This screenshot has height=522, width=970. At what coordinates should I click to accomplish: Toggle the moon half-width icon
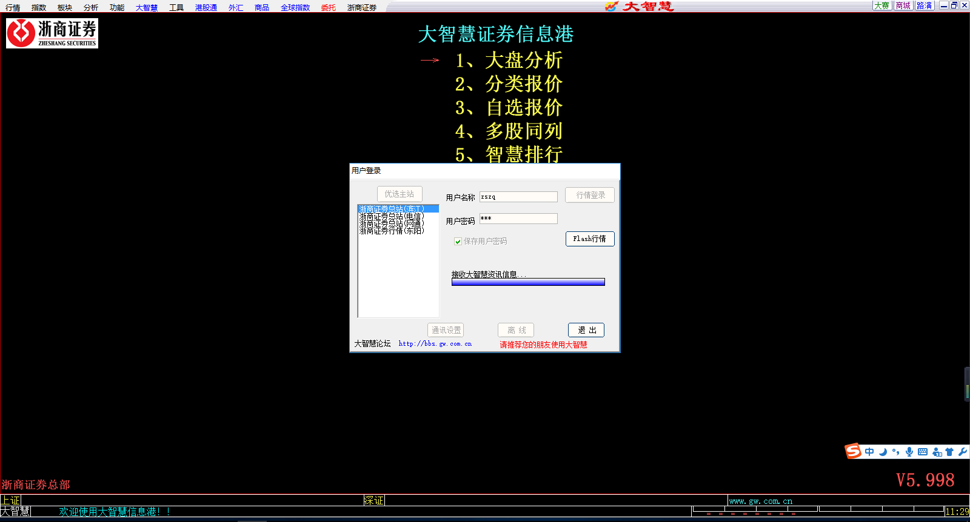tap(883, 452)
